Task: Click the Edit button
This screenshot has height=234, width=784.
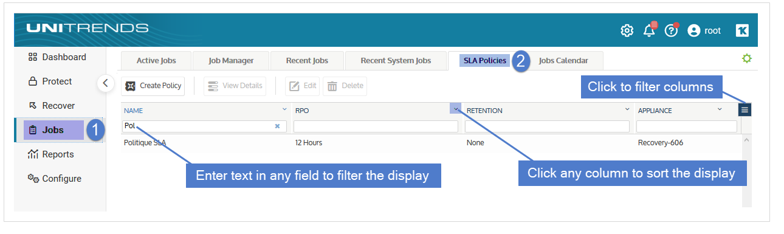Action: click(x=302, y=86)
